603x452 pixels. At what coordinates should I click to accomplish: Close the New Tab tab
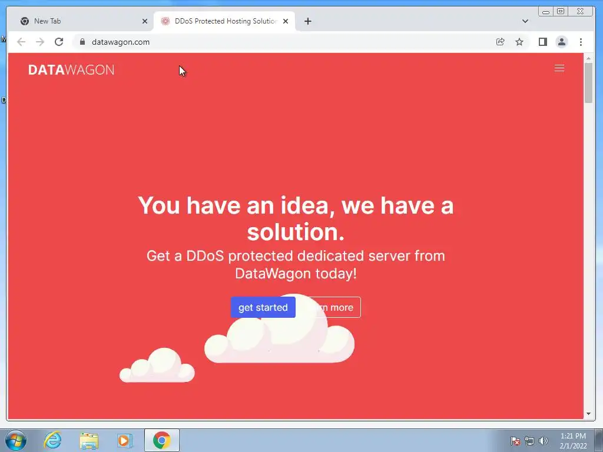click(x=145, y=21)
